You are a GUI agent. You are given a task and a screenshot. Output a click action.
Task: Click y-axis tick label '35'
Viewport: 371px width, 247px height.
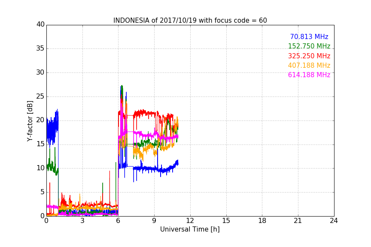tap(40, 48)
